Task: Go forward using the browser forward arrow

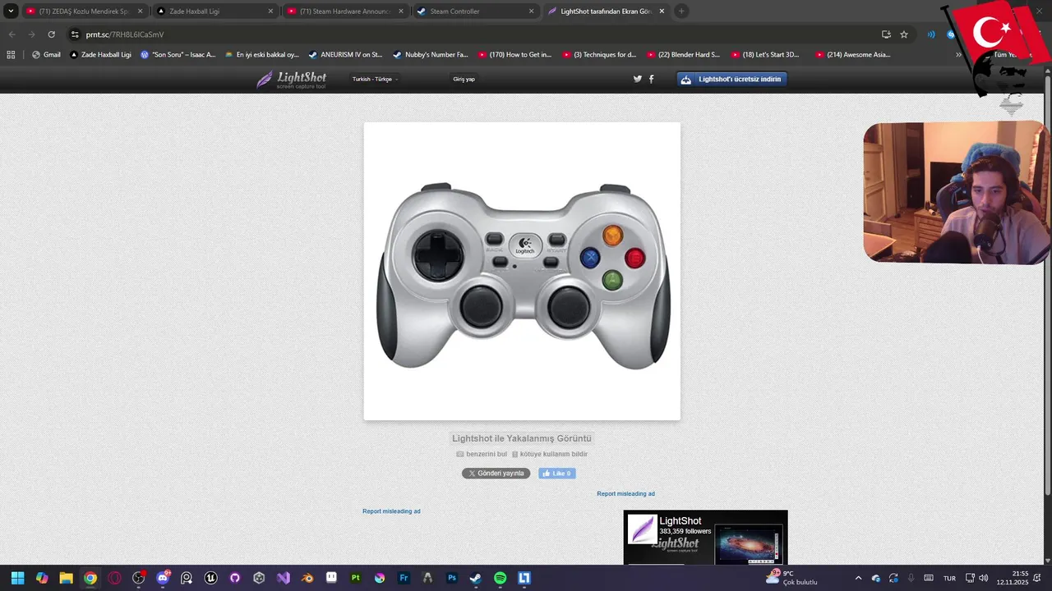Action: tap(31, 34)
